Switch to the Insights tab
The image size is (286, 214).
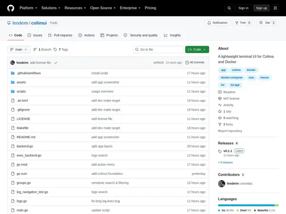click(x=172, y=35)
